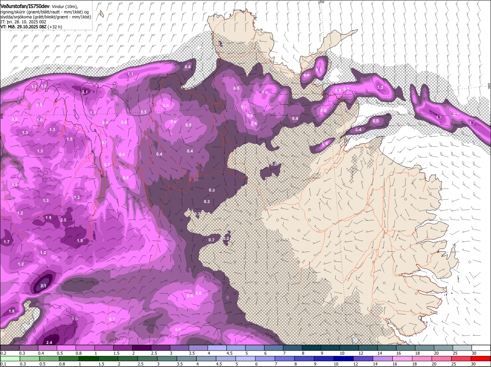Screen dimensions: 491x367
Task: Click the 1.5 value label on the map
Action: [69, 139]
